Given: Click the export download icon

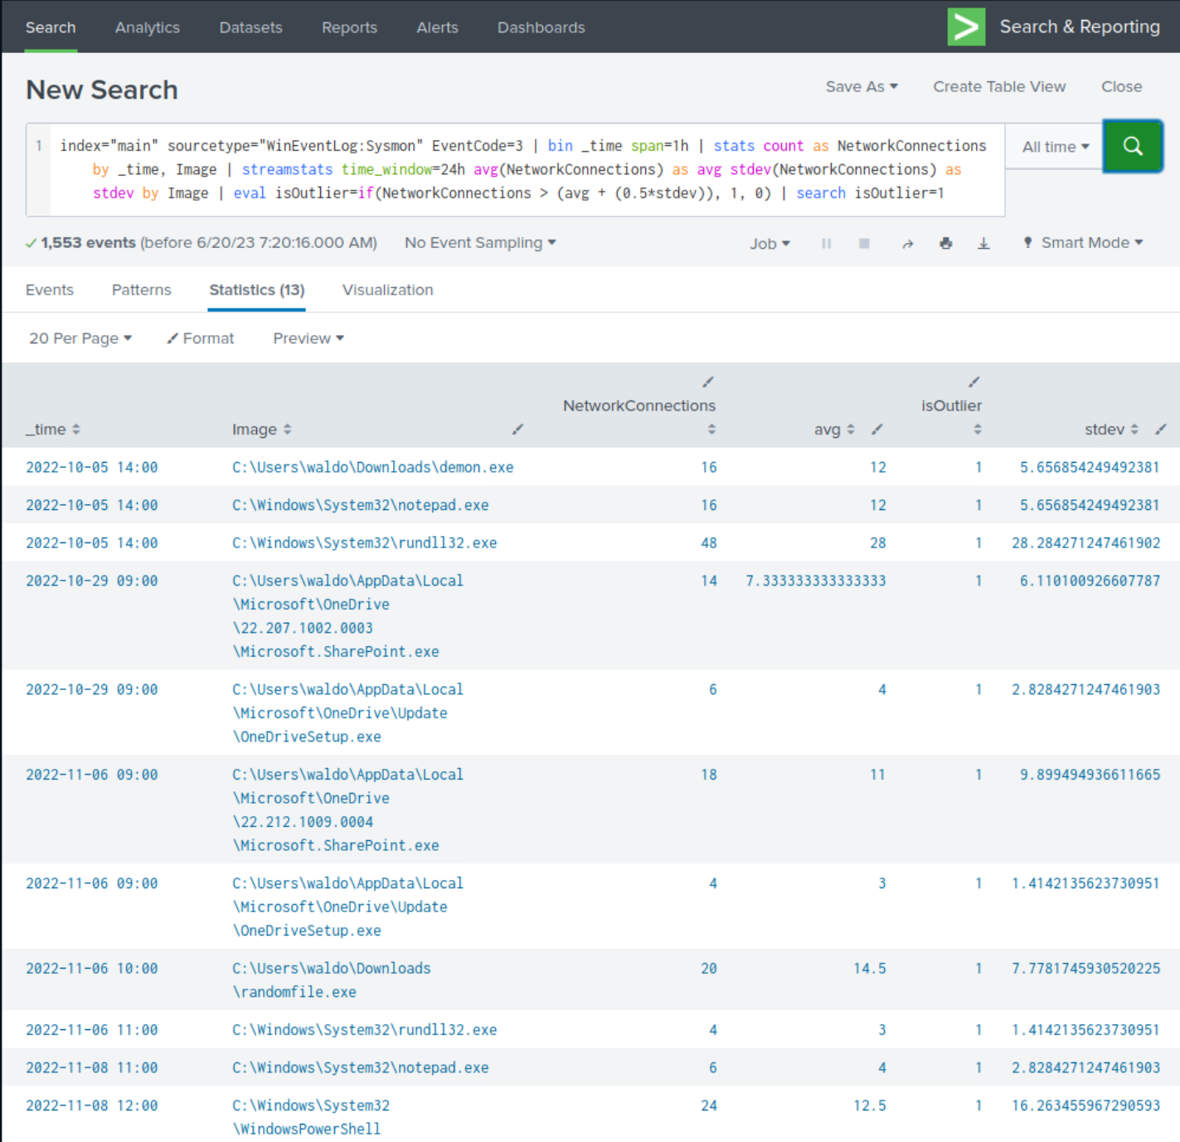Looking at the screenshot, I should [x=983, y=243].
